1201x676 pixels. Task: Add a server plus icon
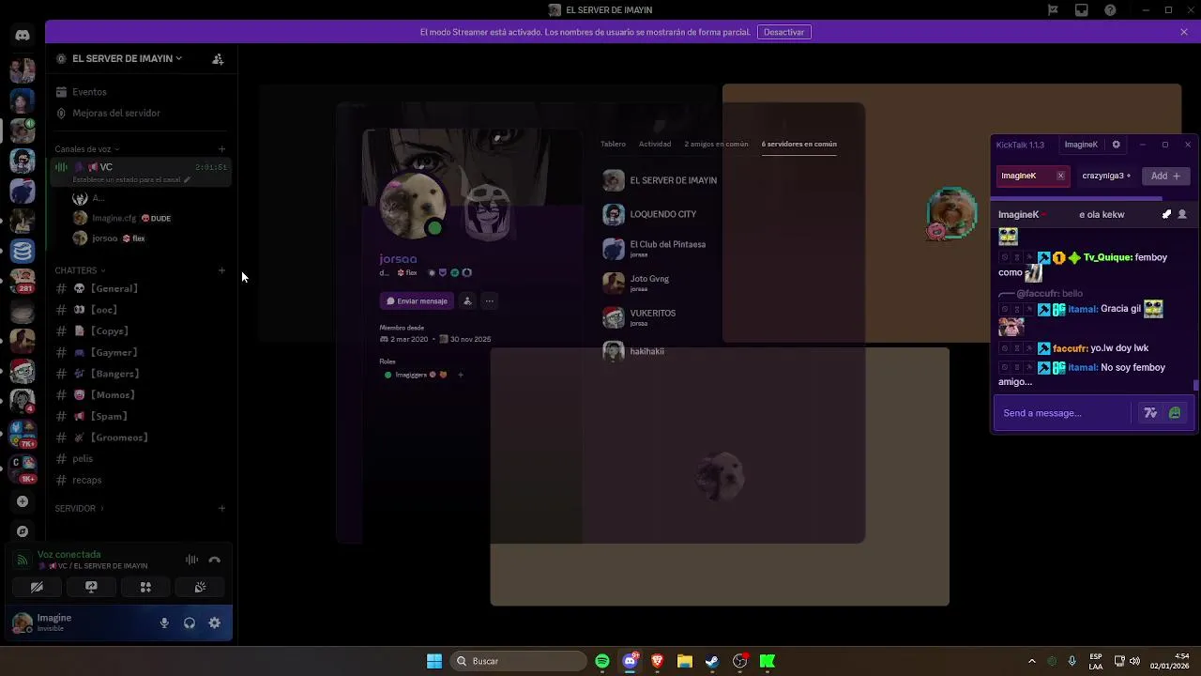23,501
